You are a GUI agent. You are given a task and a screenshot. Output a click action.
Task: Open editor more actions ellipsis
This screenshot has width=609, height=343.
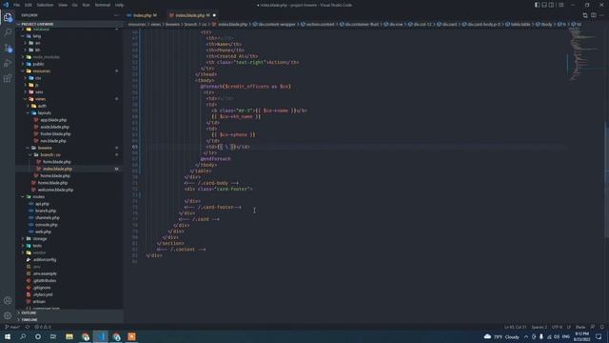pyautogui.click(x=602, y=15)
